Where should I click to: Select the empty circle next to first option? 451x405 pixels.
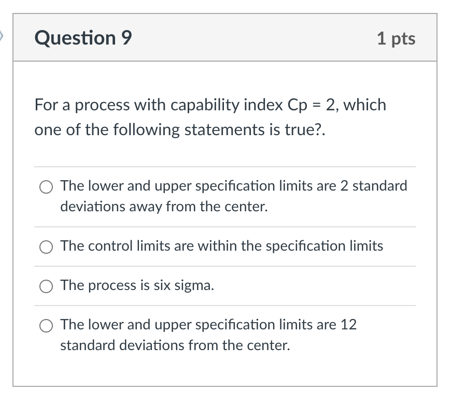point(46,187)
